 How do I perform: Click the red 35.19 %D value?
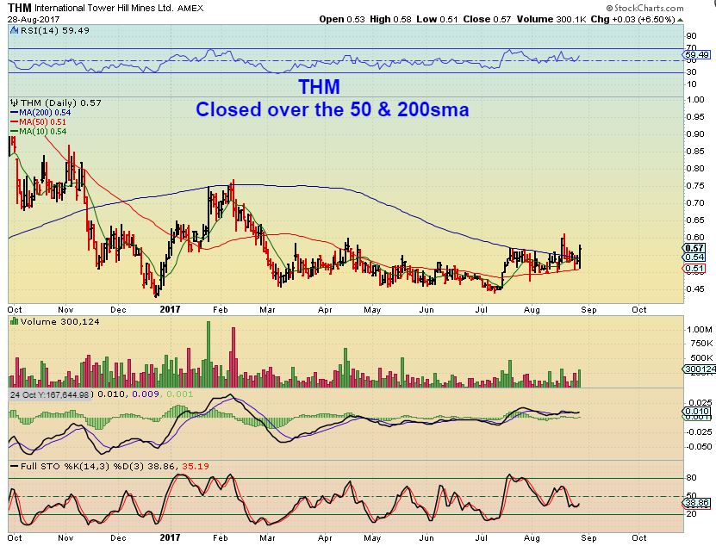coord(196,467)
